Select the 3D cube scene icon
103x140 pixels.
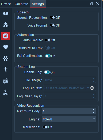point(6,25)
